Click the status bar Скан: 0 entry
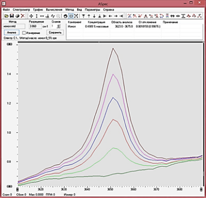 coord(7,194)
